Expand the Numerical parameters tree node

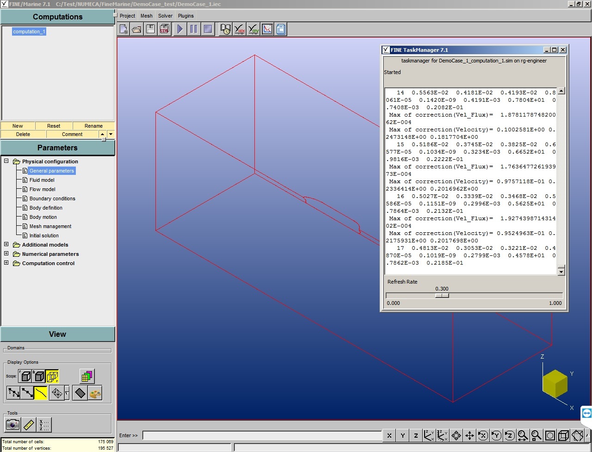coord(6,254)
